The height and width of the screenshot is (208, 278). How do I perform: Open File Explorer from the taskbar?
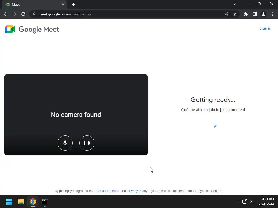point(21,201)
